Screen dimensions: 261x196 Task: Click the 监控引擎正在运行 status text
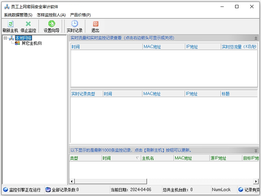click(x=25, y=189)
